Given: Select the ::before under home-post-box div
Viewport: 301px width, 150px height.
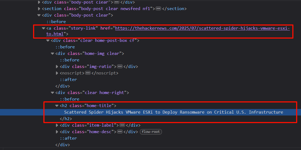Looking at the screenshot, I should (x=65, y=47).
